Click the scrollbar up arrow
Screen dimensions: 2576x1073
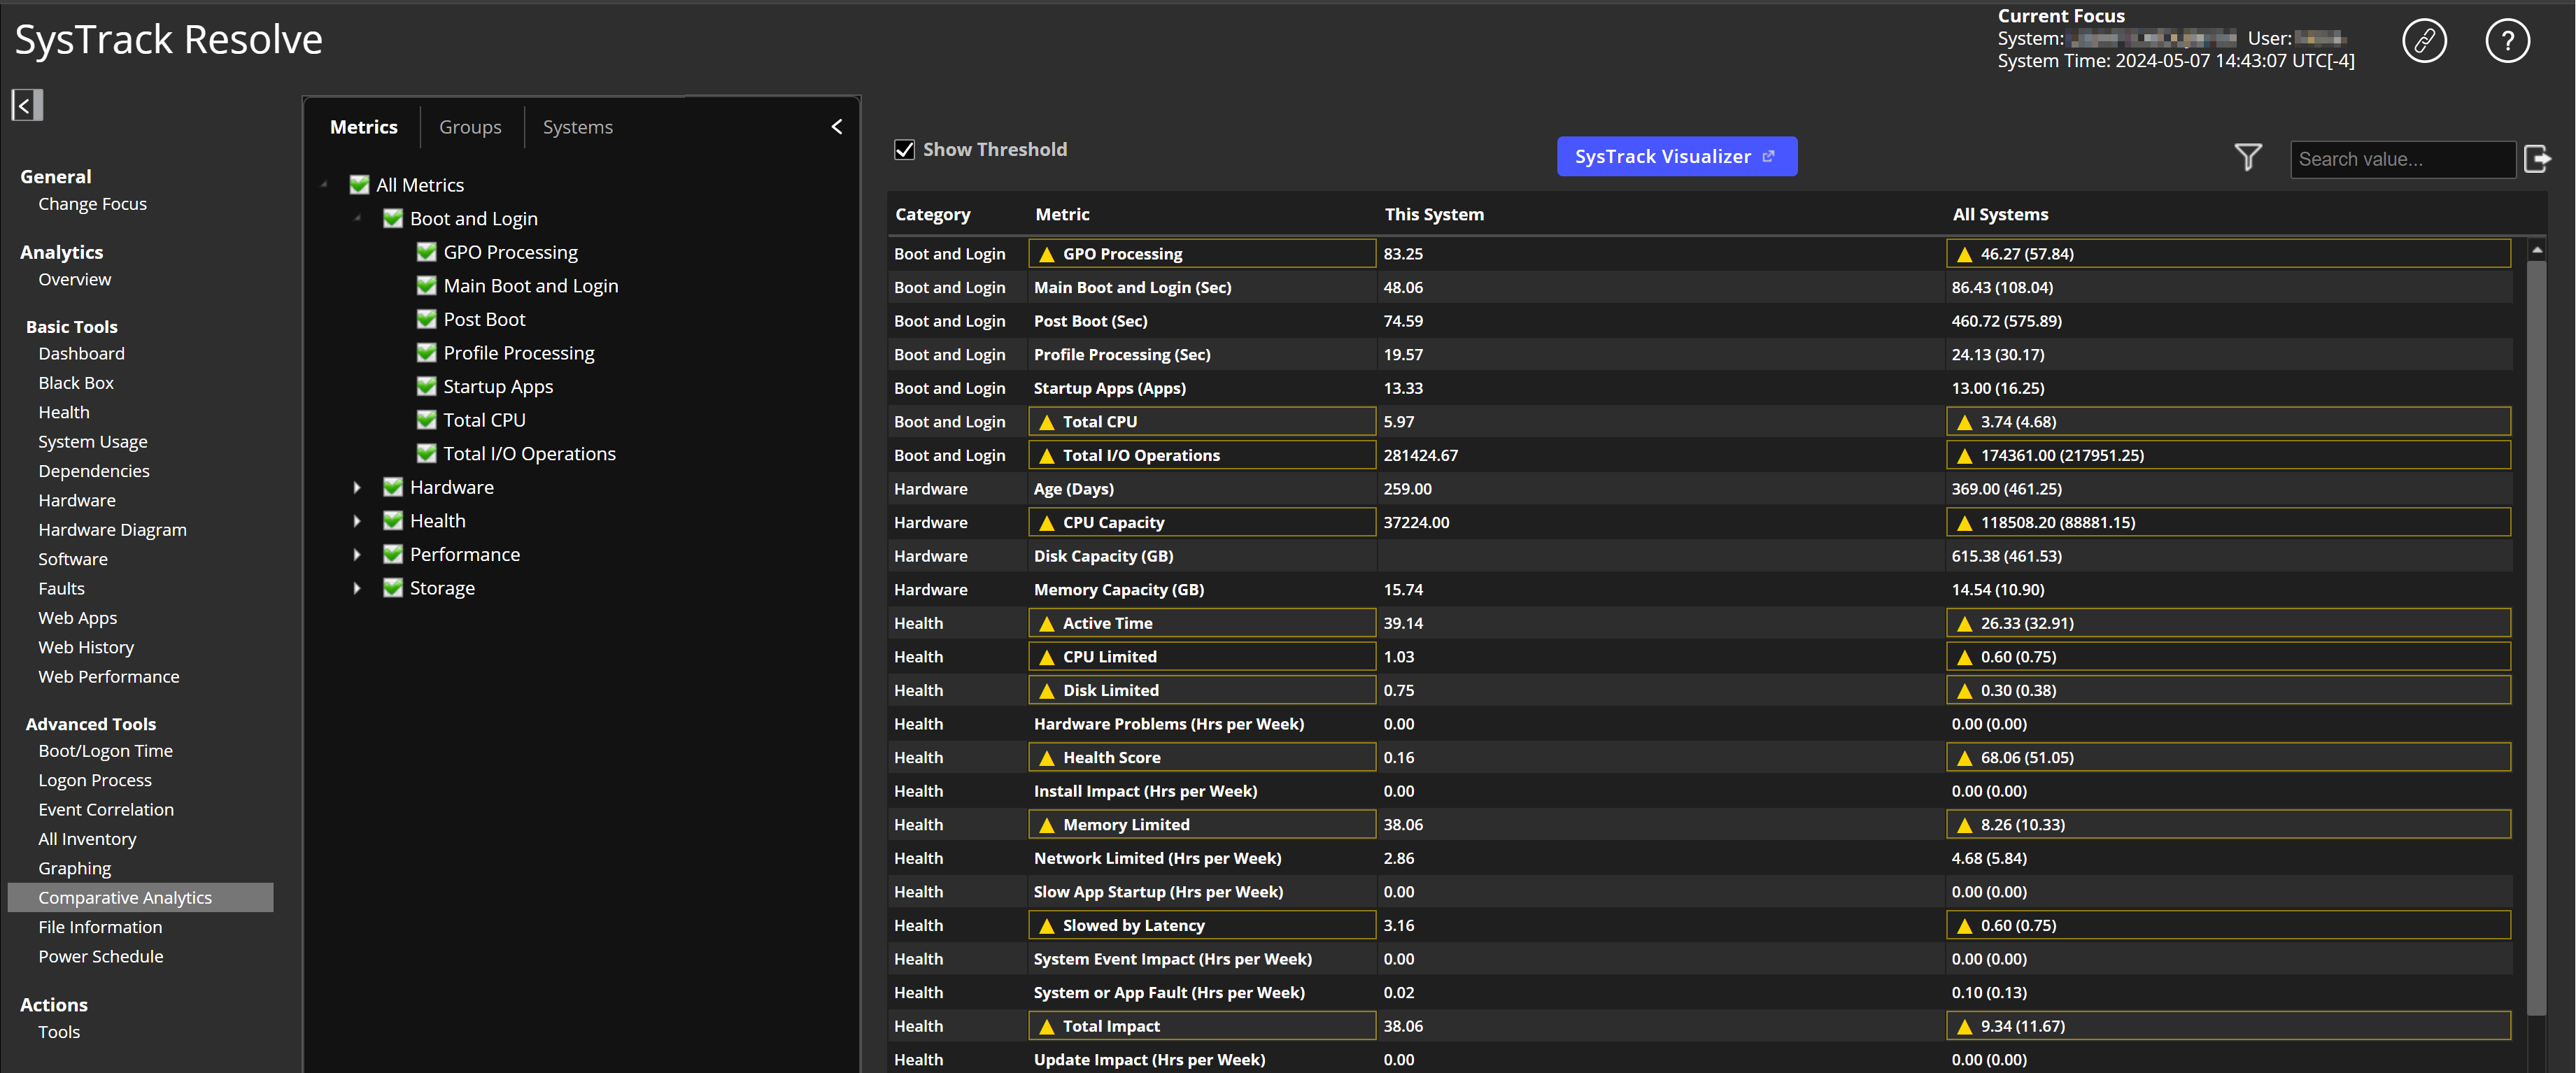click(2537, 249)
